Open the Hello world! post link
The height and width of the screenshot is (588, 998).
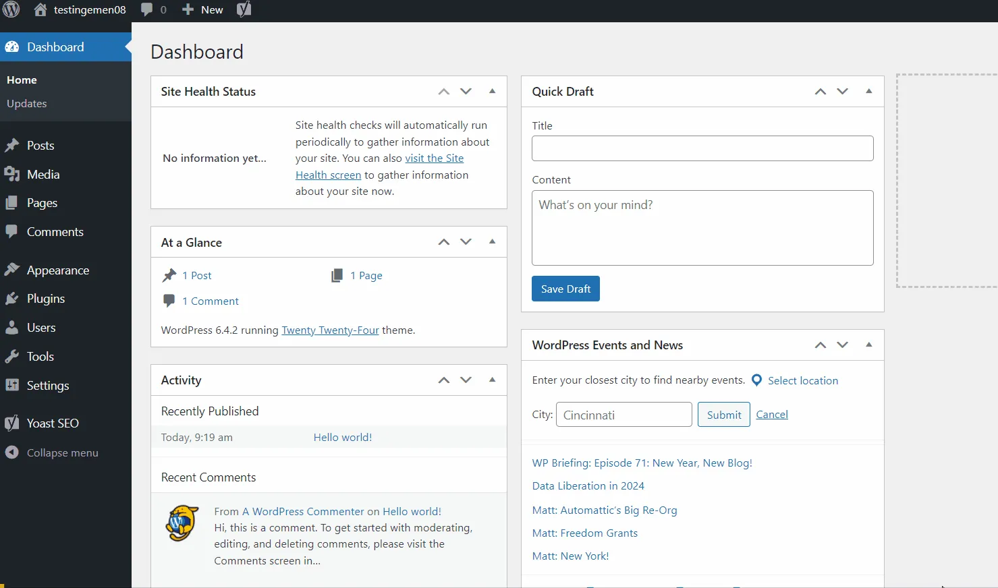pos(342,437)
